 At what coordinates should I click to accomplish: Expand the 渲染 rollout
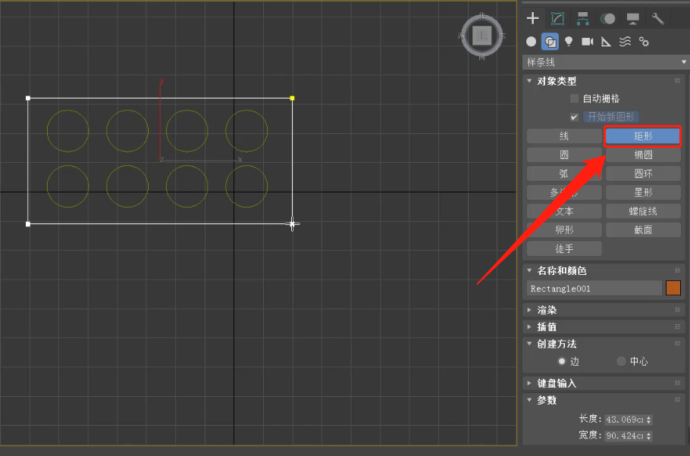(547, 310)
